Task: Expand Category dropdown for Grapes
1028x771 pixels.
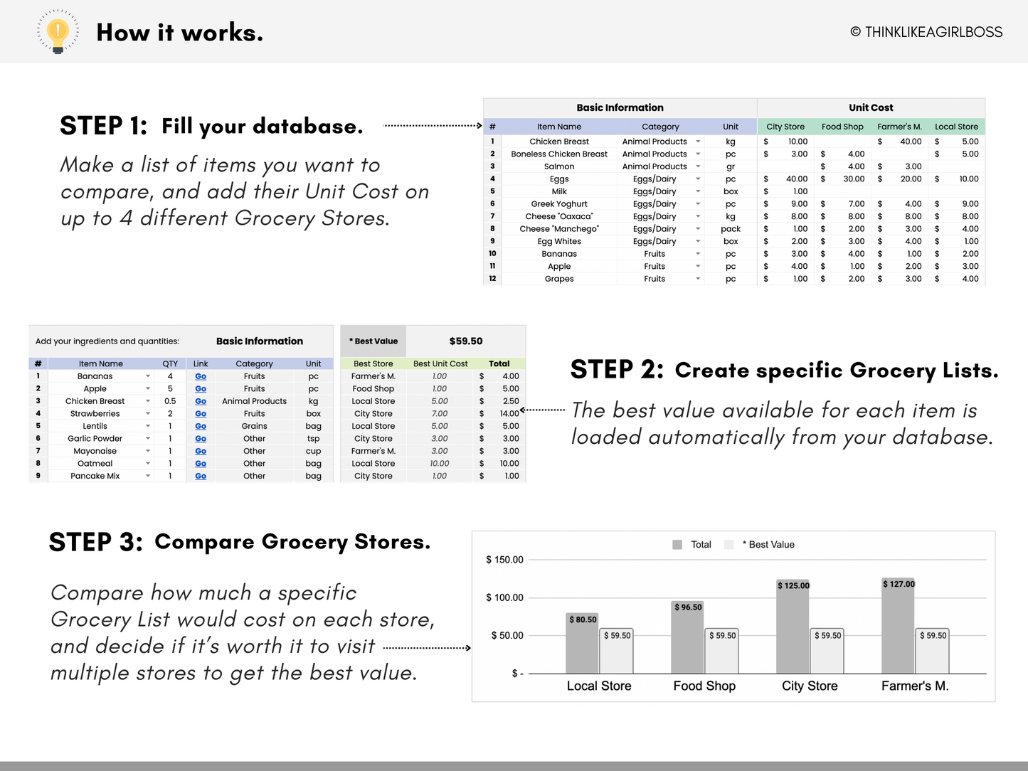Action: click(698, 278)
